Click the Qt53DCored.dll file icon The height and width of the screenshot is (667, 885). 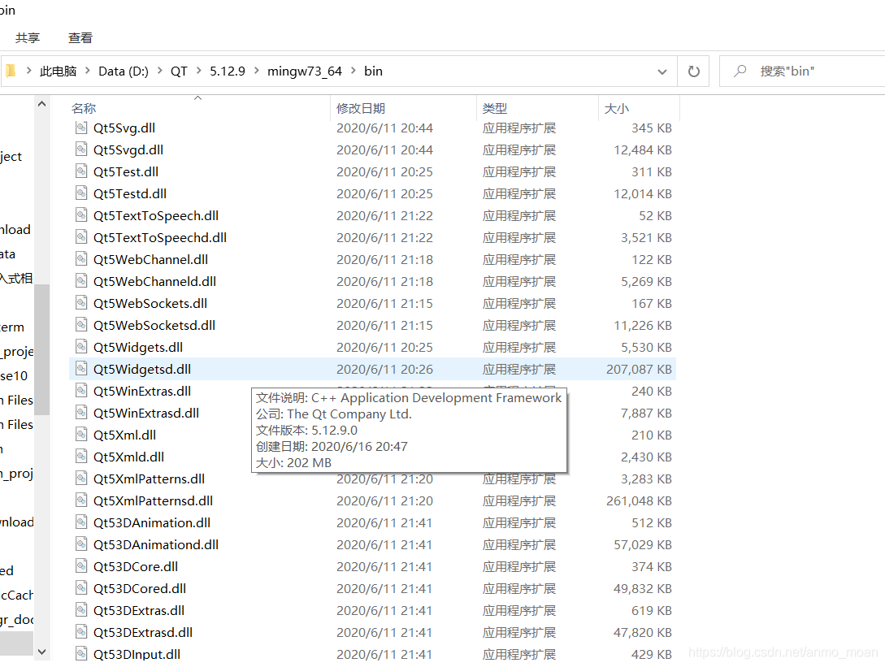[x=81, y=588]
